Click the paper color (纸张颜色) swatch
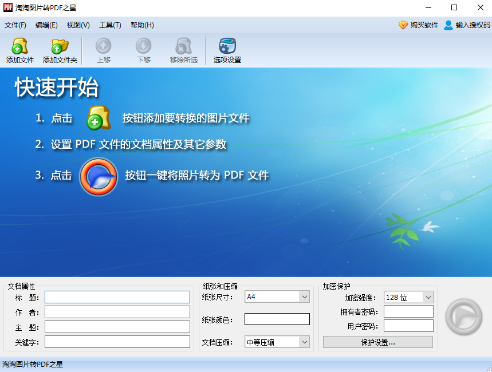492x372 pixels. 277,319
